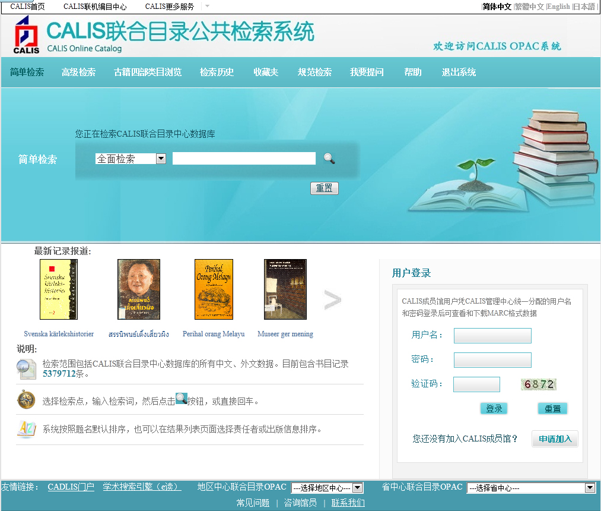Open the Perihal orang Melayu book cover
The height and width of the screenshot is (511, 601).
[214, 289]
